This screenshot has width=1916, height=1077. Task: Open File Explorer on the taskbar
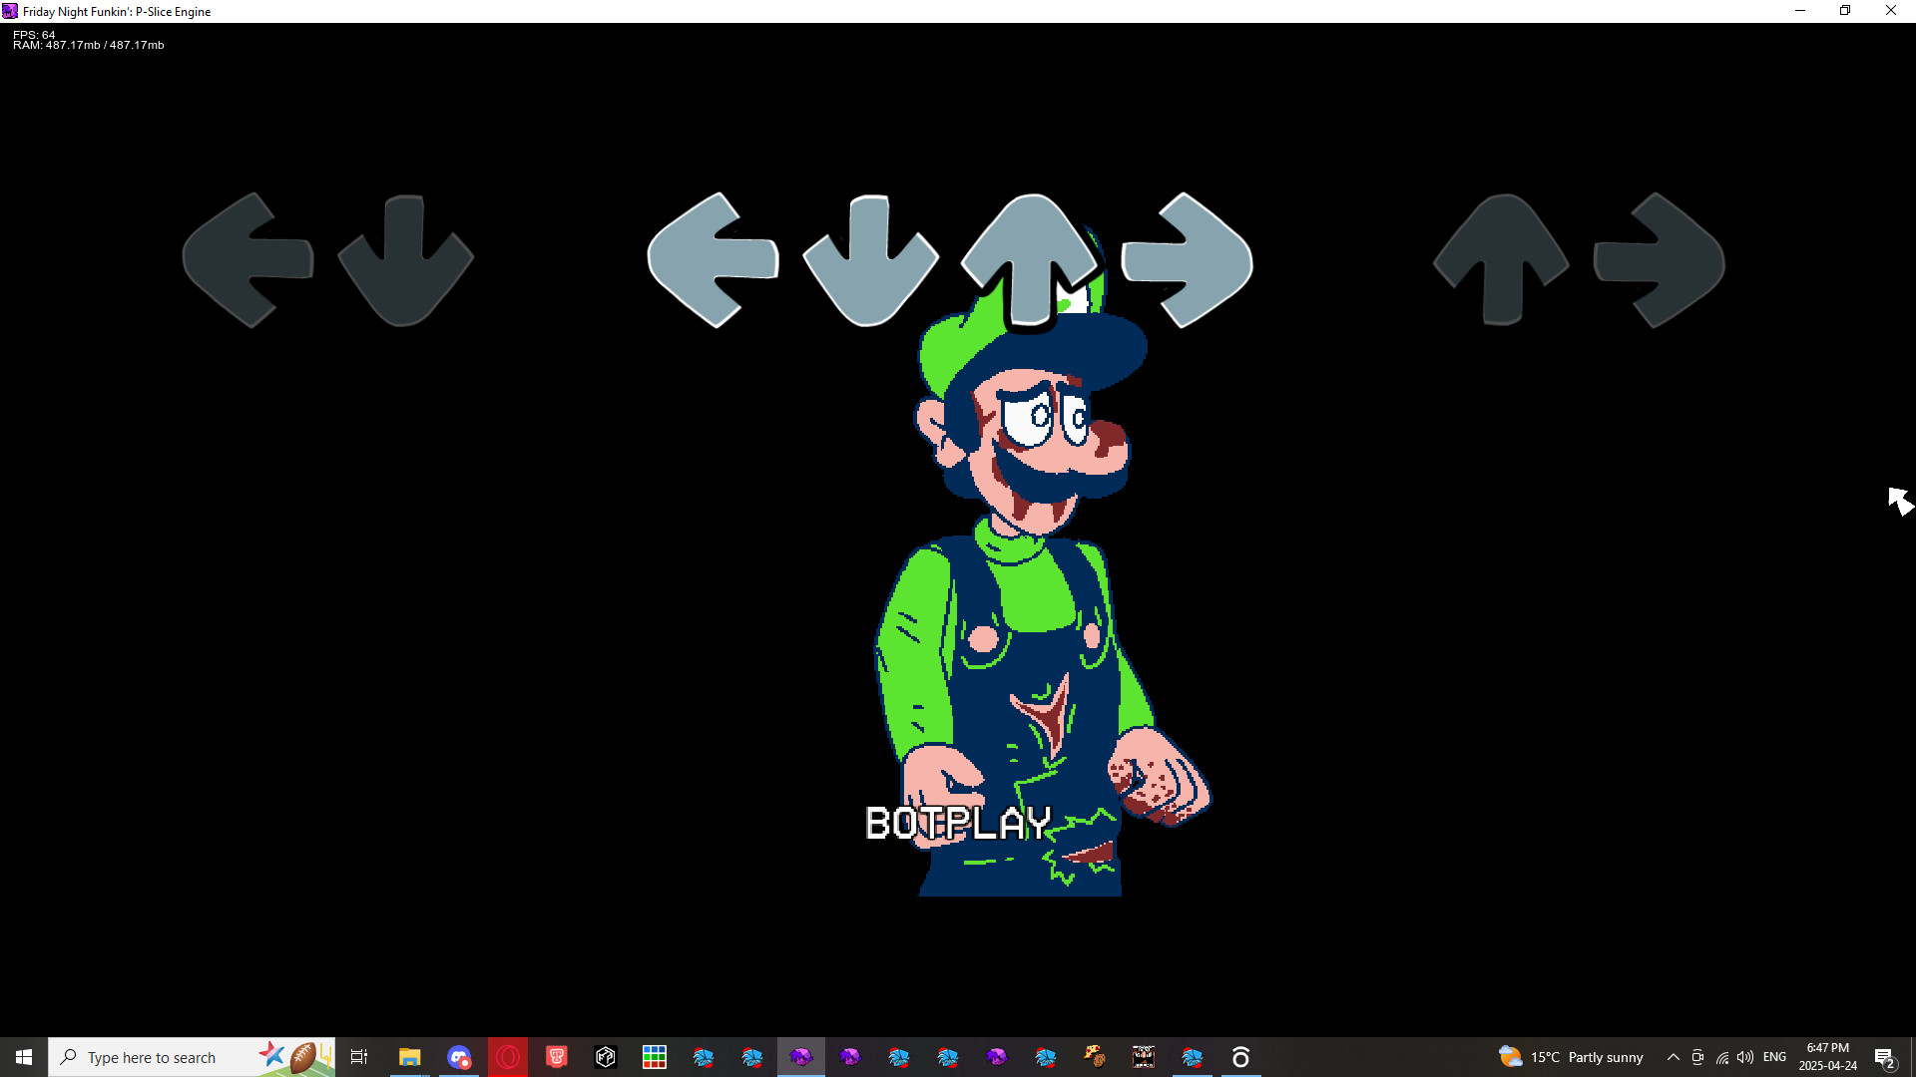click(409, 1056)
